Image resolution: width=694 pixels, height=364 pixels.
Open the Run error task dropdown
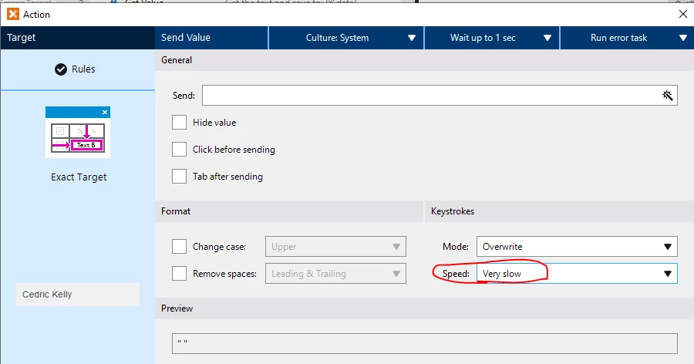[627, 38]
